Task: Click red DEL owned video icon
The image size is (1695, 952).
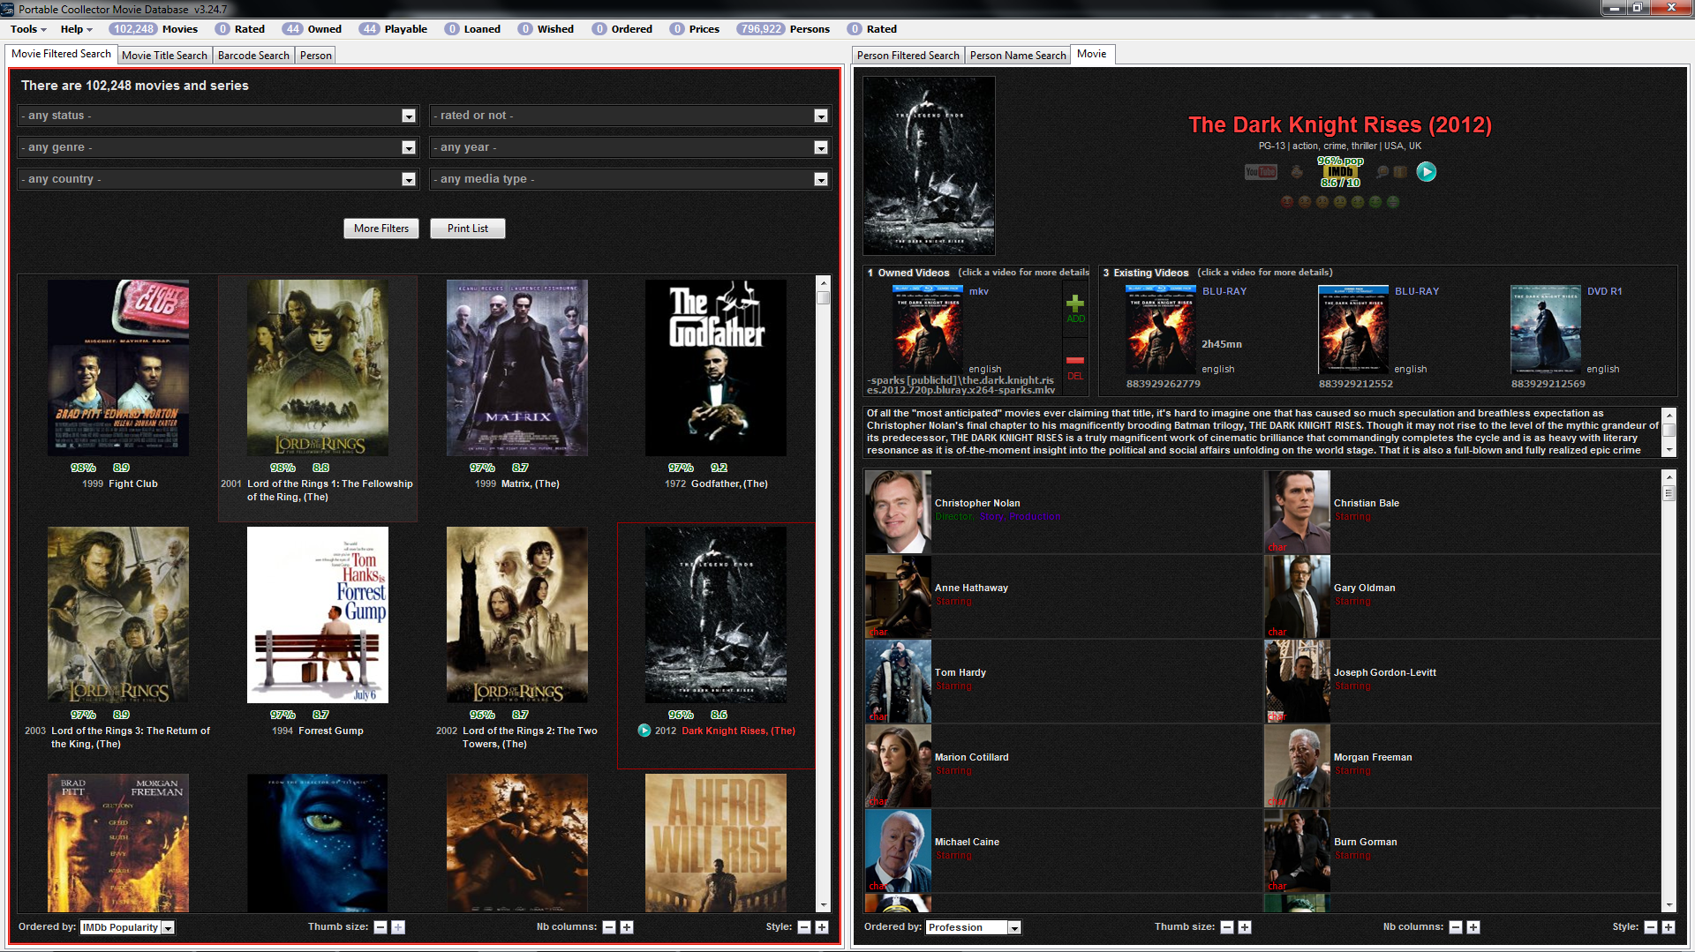Action: pyautogui.click(x=1075, y=367)
